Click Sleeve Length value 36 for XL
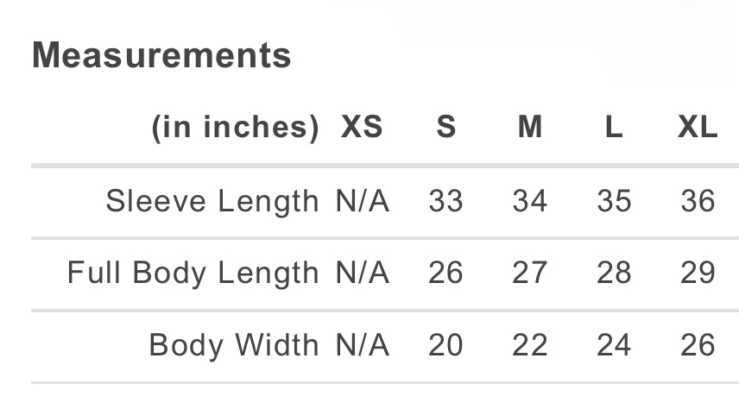The image size is (739, 415). (x=698, y=201)
